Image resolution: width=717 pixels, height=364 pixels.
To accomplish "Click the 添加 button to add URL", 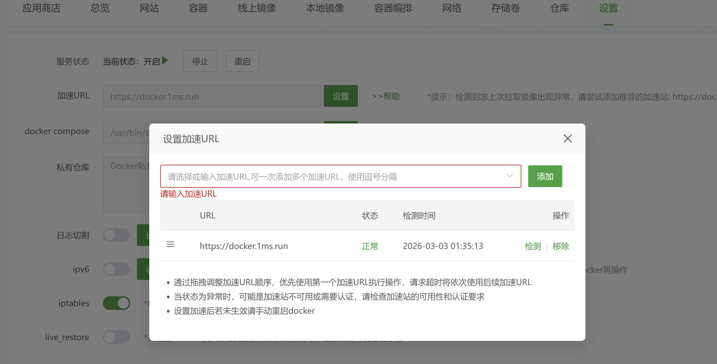I will (x=545, y=176).
